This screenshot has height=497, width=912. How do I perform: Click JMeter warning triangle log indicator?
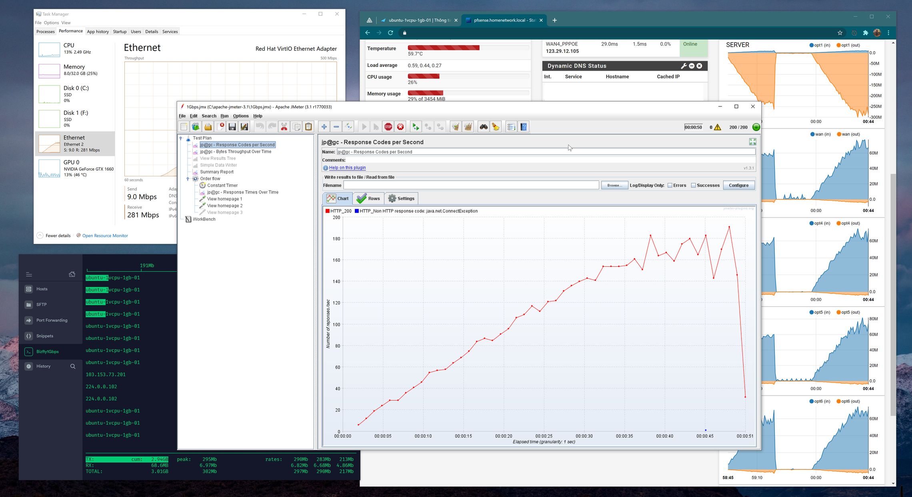(718, 127)
